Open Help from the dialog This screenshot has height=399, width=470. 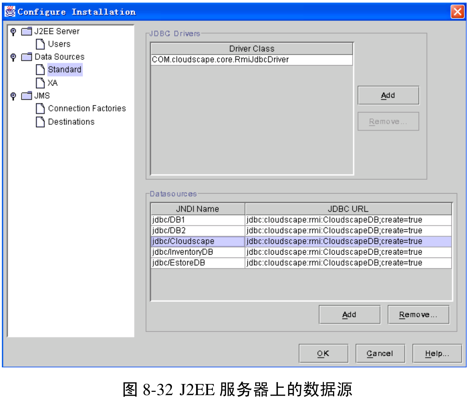click(437, 353)
